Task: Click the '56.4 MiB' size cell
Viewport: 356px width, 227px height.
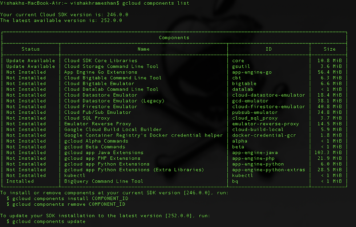Action: point(329,72)
